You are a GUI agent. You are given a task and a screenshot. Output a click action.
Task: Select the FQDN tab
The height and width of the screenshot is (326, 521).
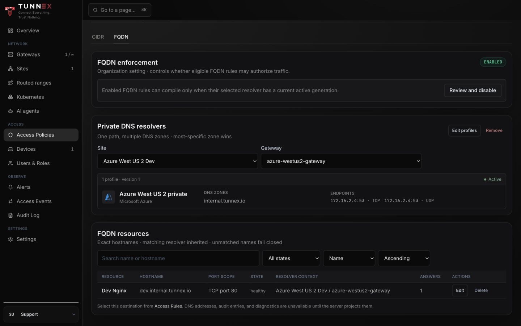click(121, 37)
